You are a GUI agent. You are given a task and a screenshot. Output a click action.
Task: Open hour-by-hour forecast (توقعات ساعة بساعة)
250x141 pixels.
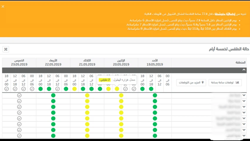[225, 82]
